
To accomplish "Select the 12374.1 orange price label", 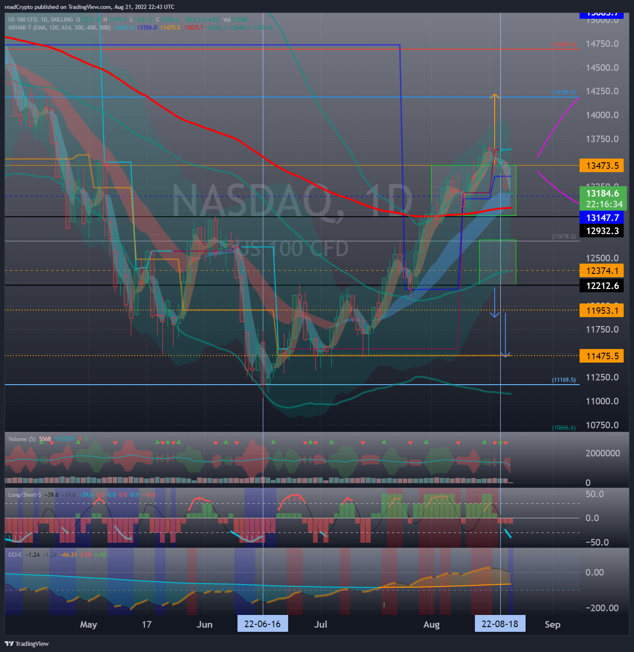I will (x=602, y=271).
